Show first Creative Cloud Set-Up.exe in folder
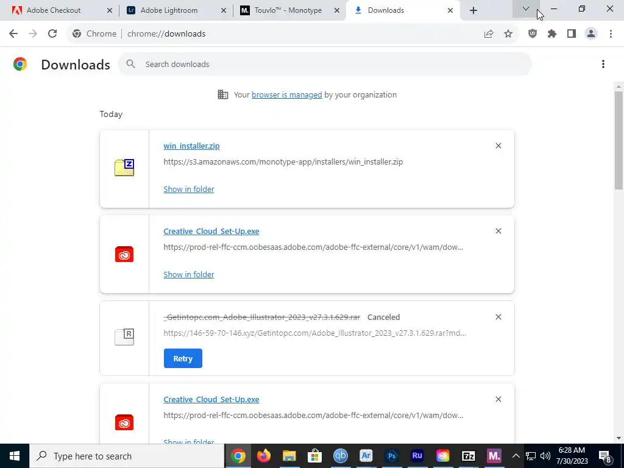 189,274
